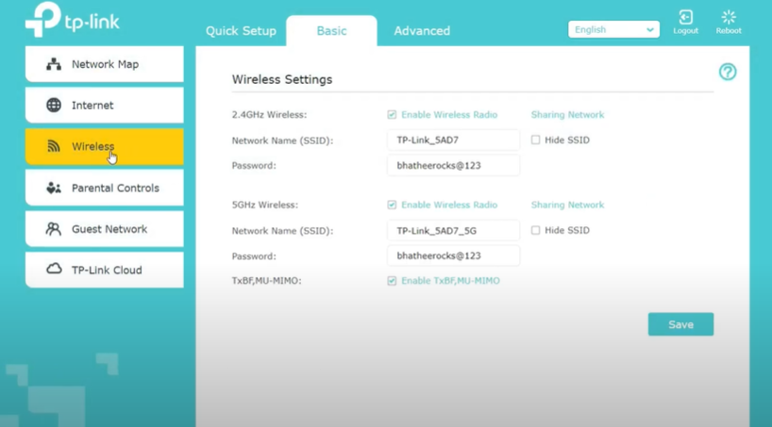This screenshot has height=427, width=772.
Task: Click the Reboot icon
Action: click(729, 18)
